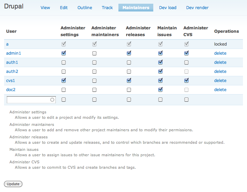Click the User column header
Viewport: 247px width, 192px height.
pos(12,31)
